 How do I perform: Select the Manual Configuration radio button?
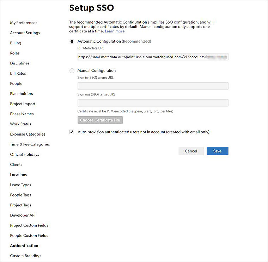pyautogui.click(x=72, y=70)
